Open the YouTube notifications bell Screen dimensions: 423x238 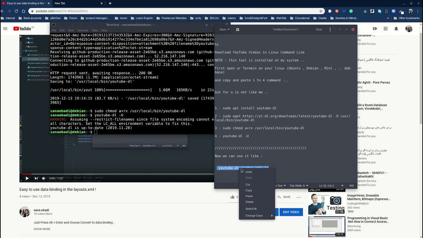[396, 29]
